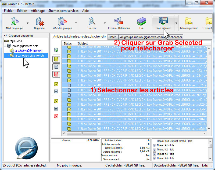Open dropdown arrow next to MAJ des groupes
This screenshot has height=170, width=215.
76,23
